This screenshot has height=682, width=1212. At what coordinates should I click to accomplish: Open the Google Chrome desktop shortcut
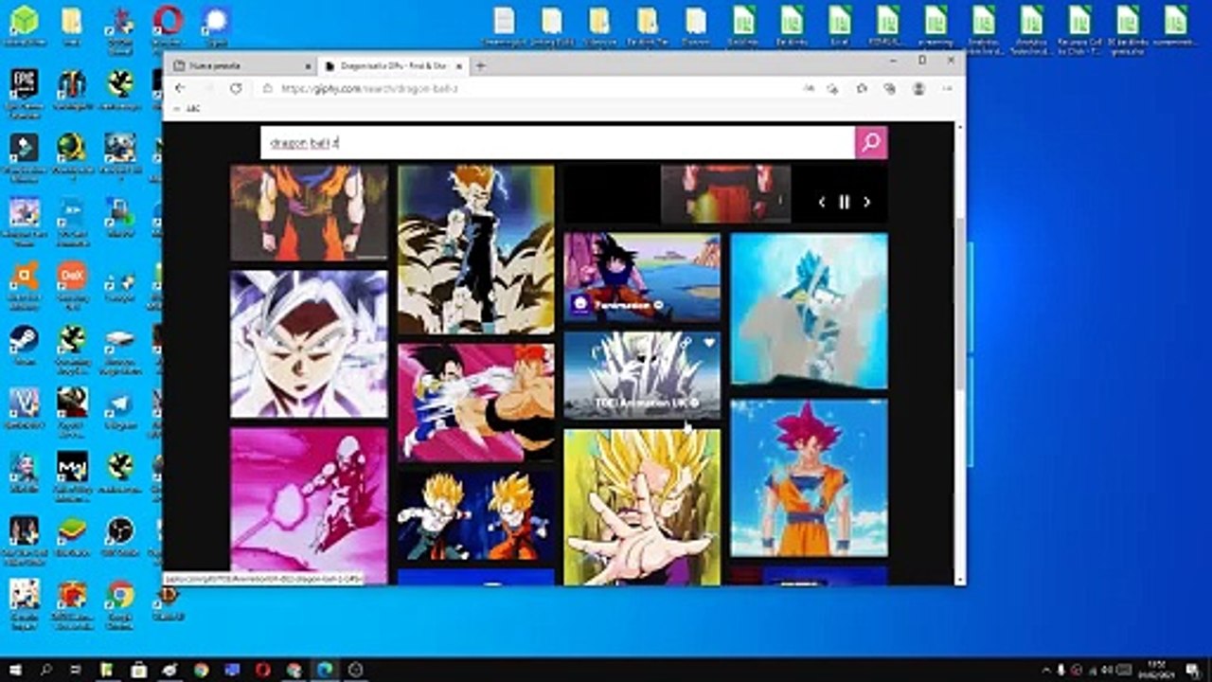click(120, 601)
